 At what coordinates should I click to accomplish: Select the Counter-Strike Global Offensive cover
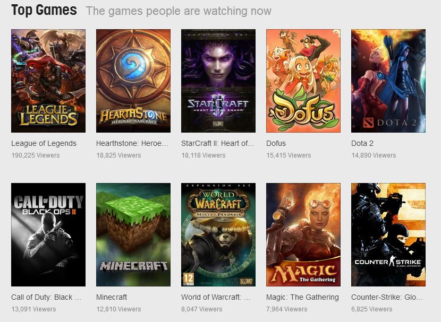[388, 234]
